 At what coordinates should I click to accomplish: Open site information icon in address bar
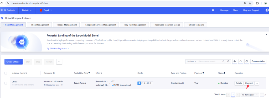8,3
